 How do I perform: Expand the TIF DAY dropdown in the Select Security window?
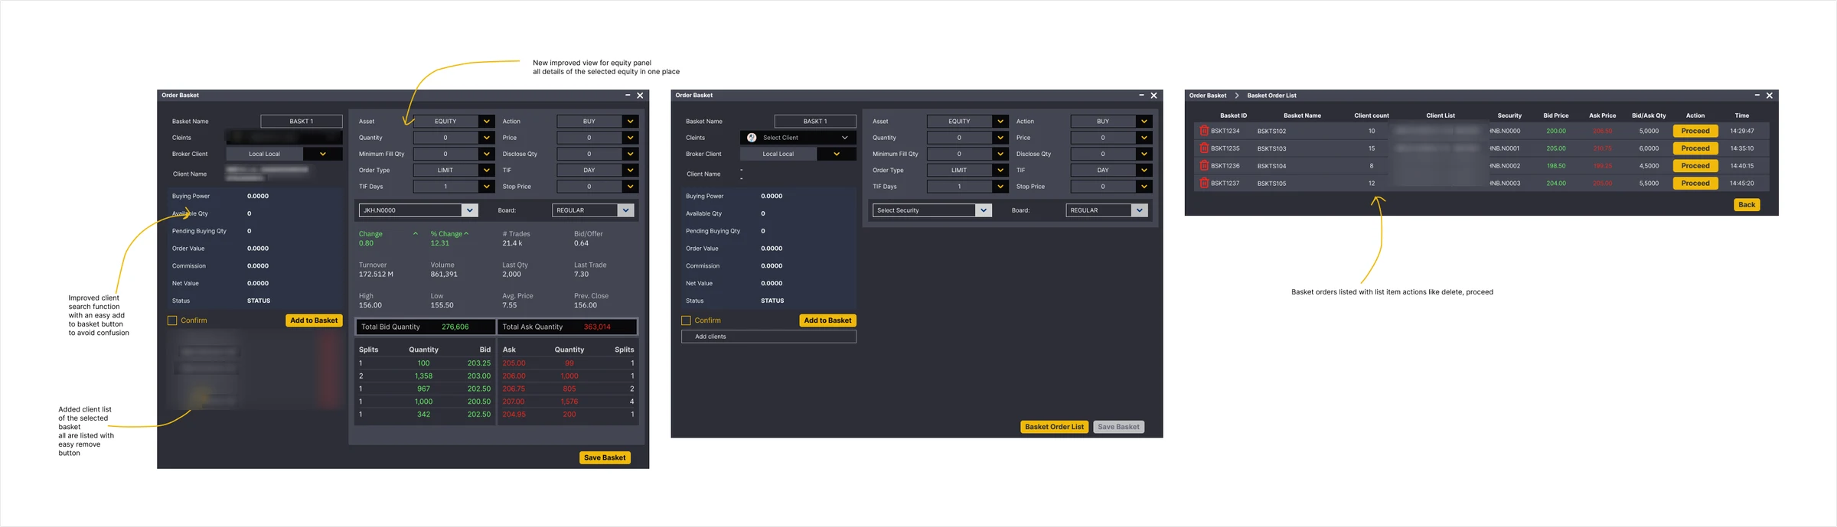pyautogui.click(x=1144, y=171)
